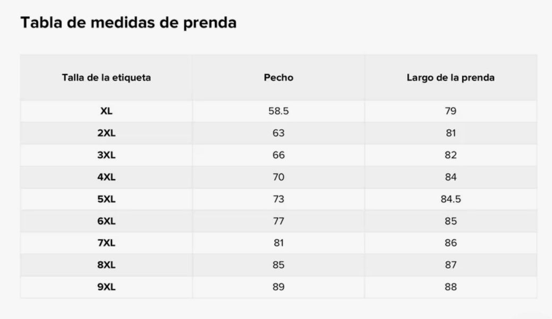Select the 5XL size label
552x319 pixels.
(x=106, y=199)
